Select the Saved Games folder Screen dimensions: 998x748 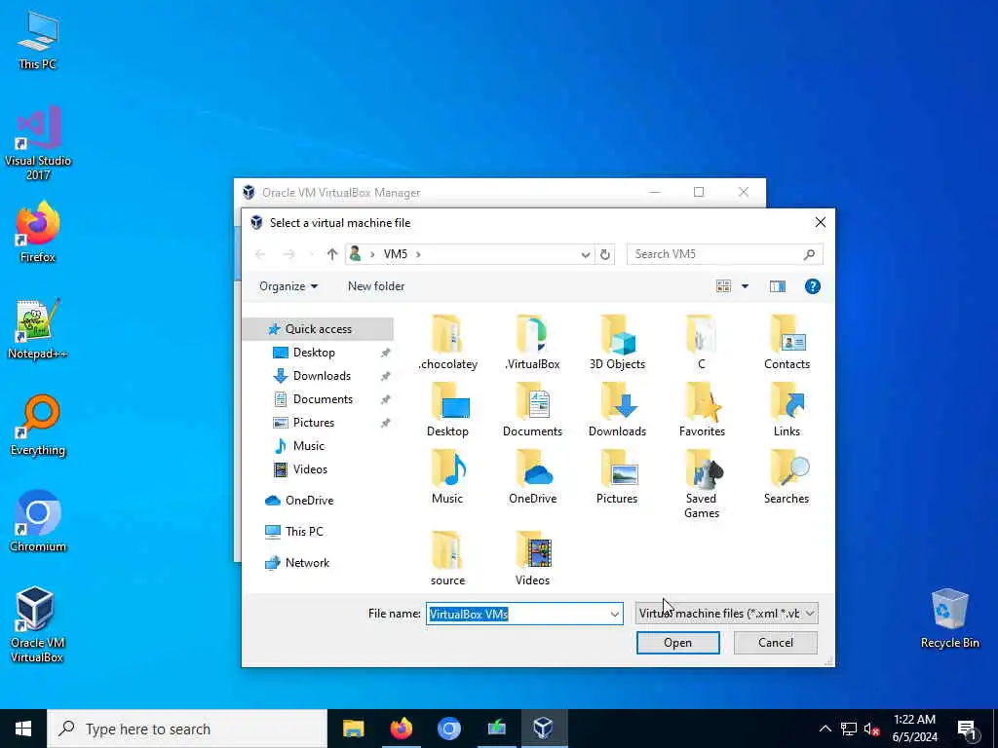point(702,485)
